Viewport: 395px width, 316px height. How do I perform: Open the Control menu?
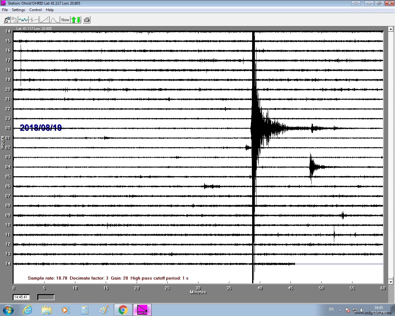(x=35, y=10)
